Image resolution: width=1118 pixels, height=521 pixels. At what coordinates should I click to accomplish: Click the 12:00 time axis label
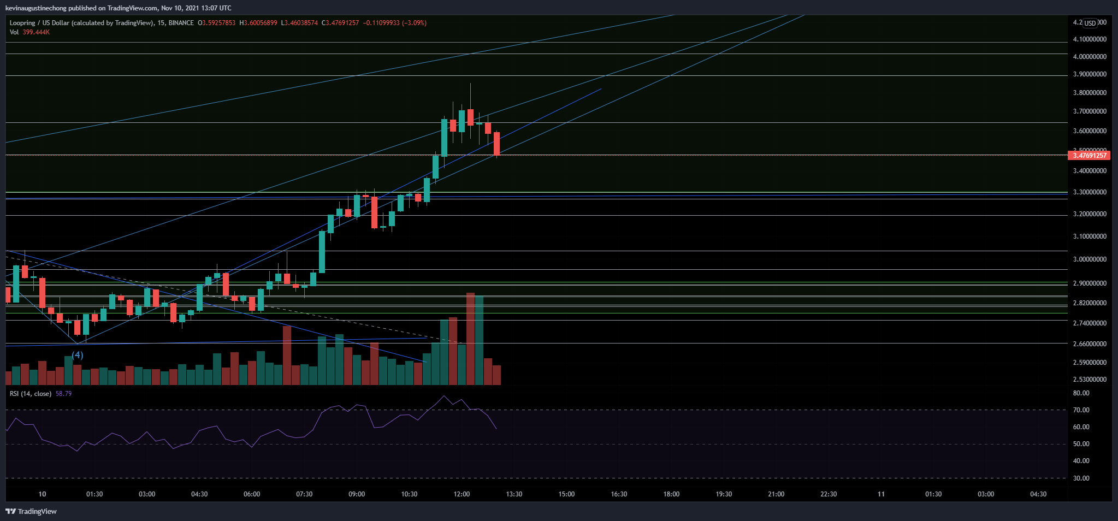462,494
